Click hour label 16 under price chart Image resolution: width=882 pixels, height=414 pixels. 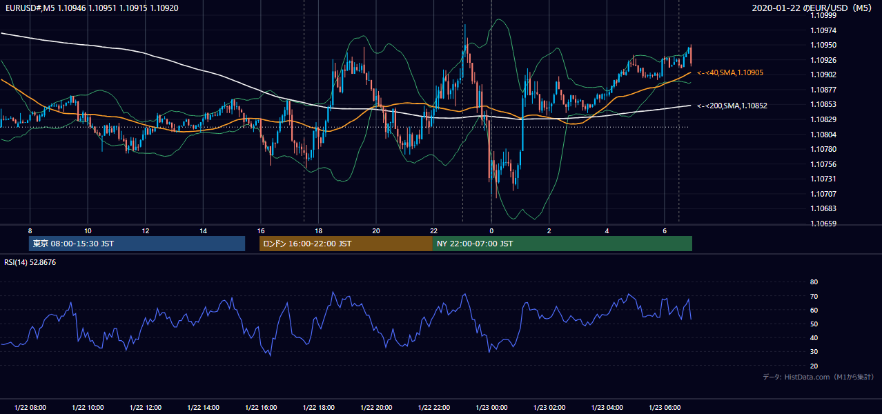pyautogui.click(x=261, y=230)
